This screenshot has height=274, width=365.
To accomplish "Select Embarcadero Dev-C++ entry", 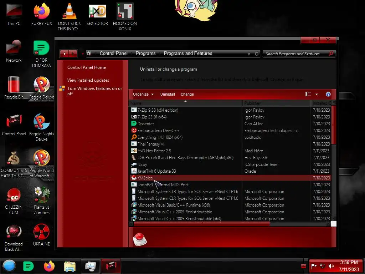I will [230, 131].
